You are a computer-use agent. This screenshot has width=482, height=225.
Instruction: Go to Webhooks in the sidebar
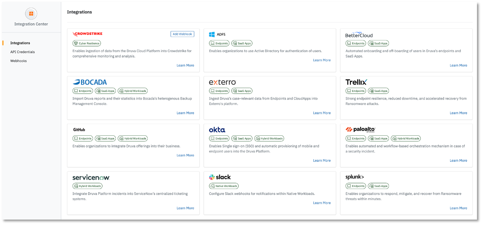[19, 61]
